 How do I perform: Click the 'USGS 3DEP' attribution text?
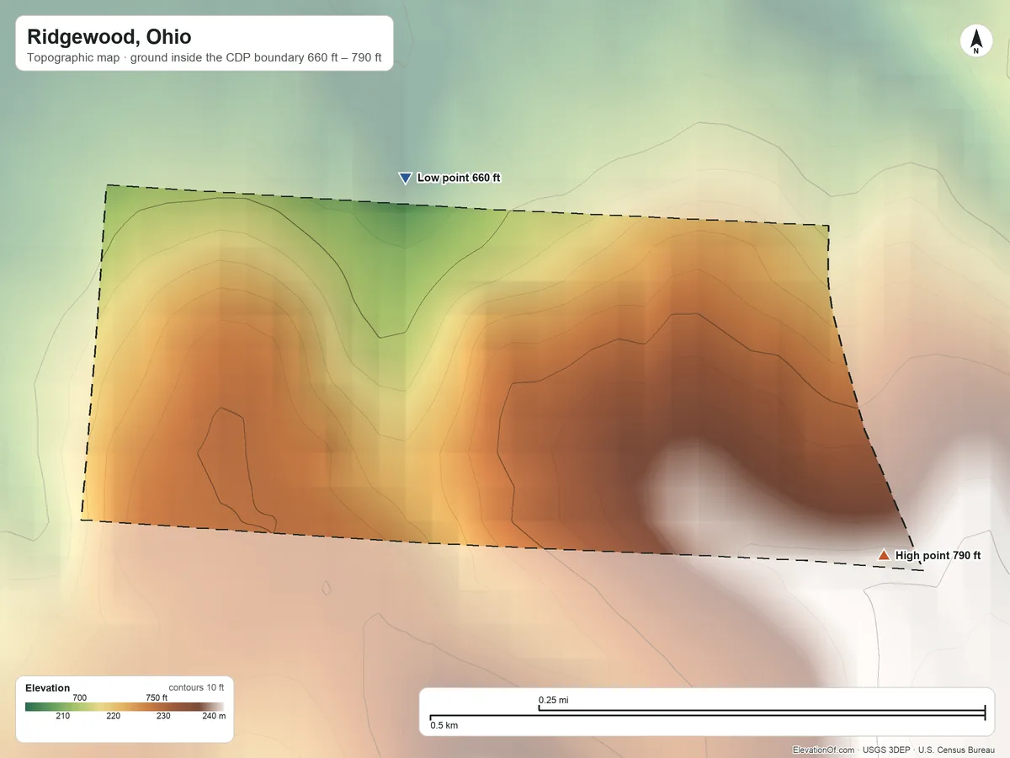(887, 750)
